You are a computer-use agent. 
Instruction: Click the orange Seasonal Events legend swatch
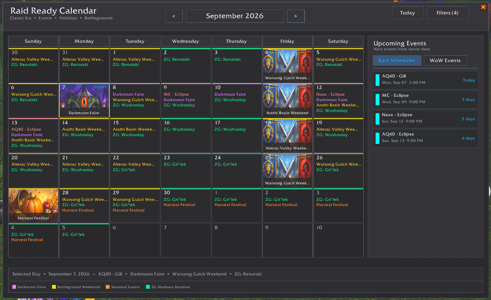(x=108, y=287)
